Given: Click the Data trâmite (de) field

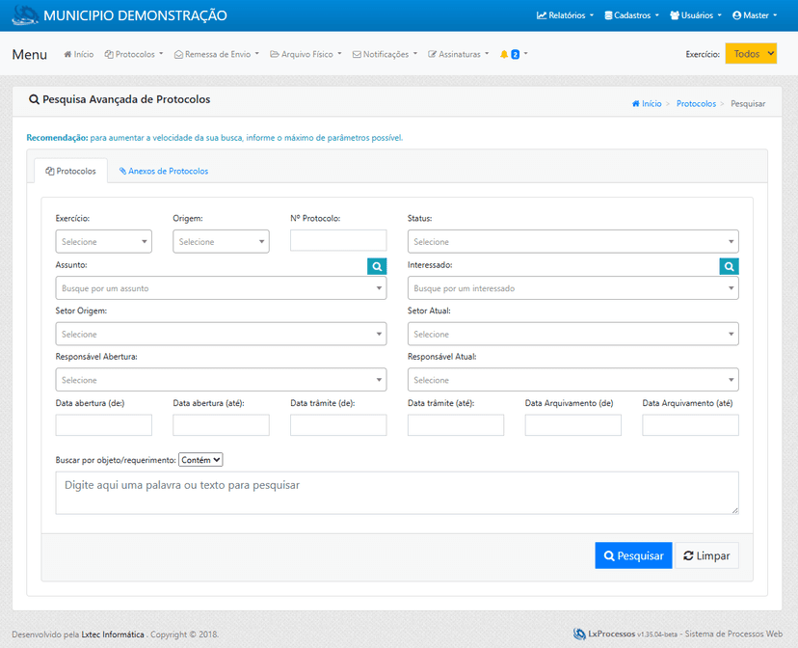Looking at the screenshot, I should point(338,425).
